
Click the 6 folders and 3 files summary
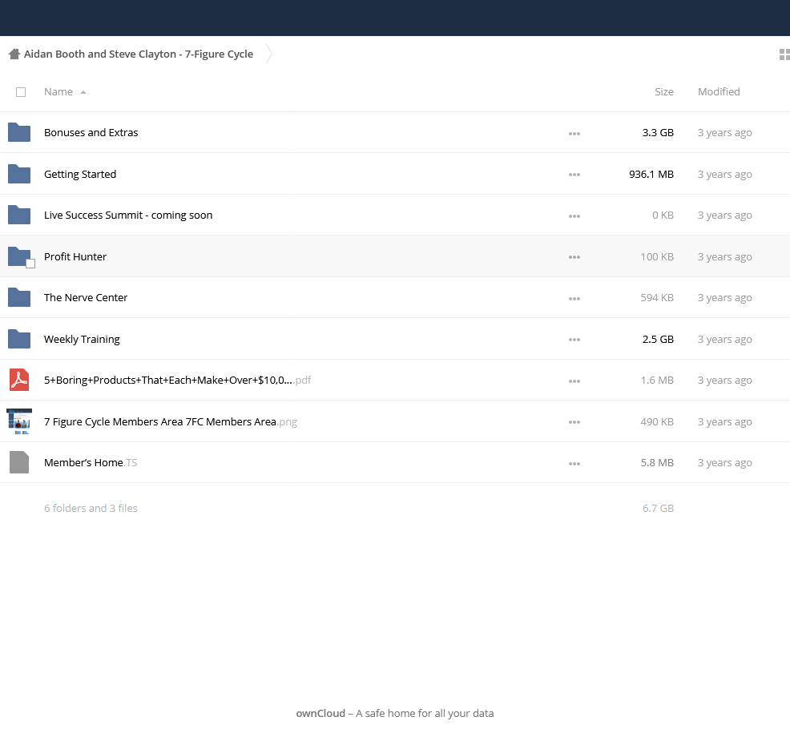[x=91, y=509]
